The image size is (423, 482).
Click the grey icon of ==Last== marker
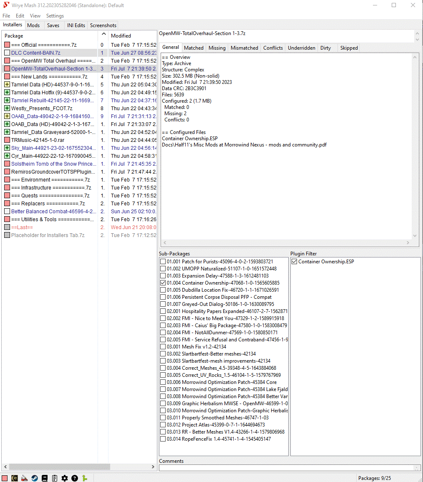click(7, 227)
